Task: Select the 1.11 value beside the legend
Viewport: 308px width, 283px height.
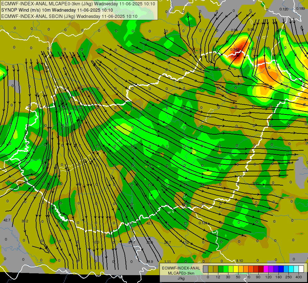Action: tap(167, 262)
